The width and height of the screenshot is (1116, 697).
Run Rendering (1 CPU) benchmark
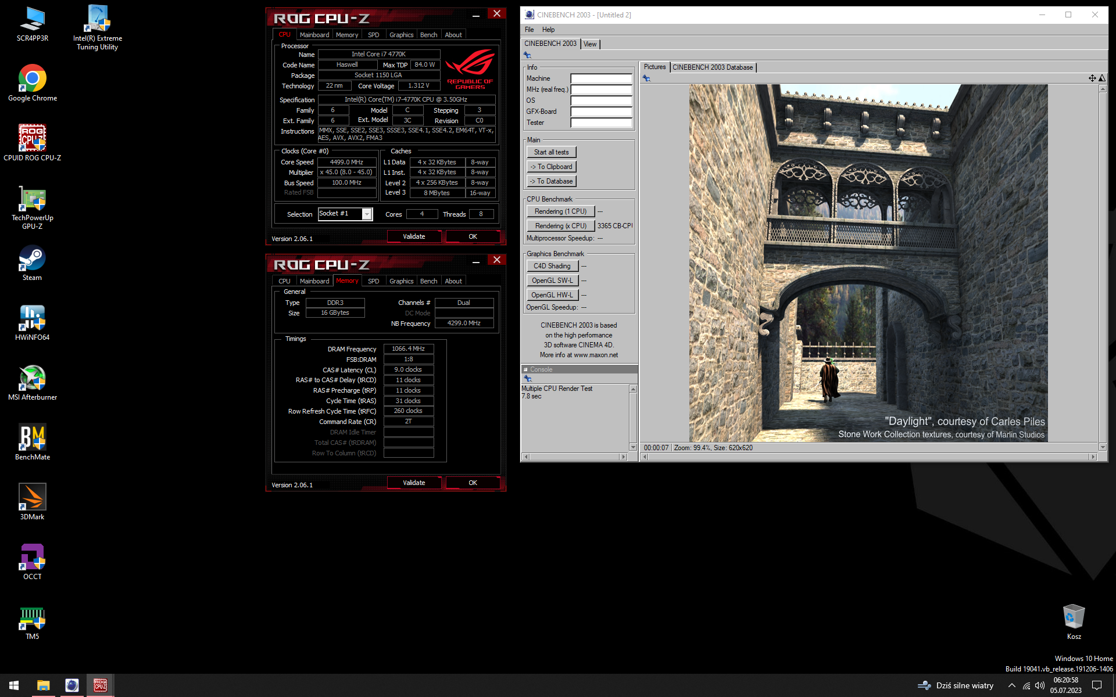561,211
